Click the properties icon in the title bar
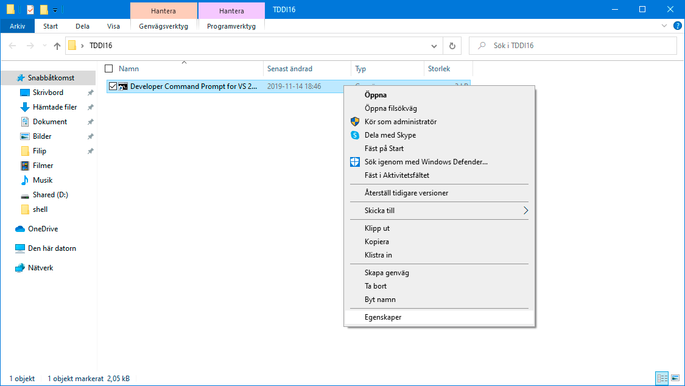This screenshot has height=386, width=685. [x=30, y=9]
